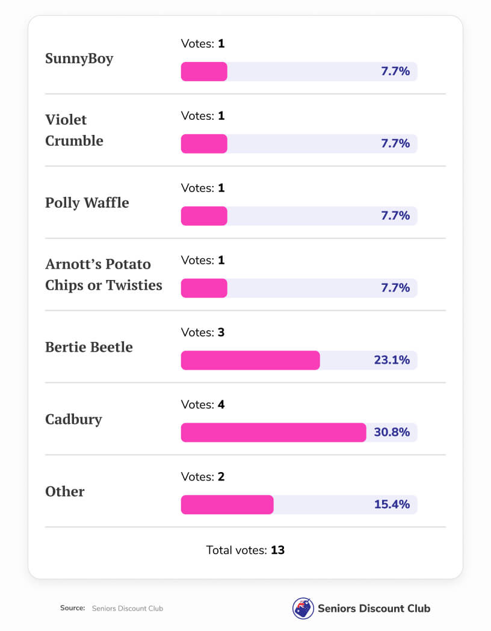Click the pink SunnyBoy results bar
491x631 pixels.
pos(204,71)
